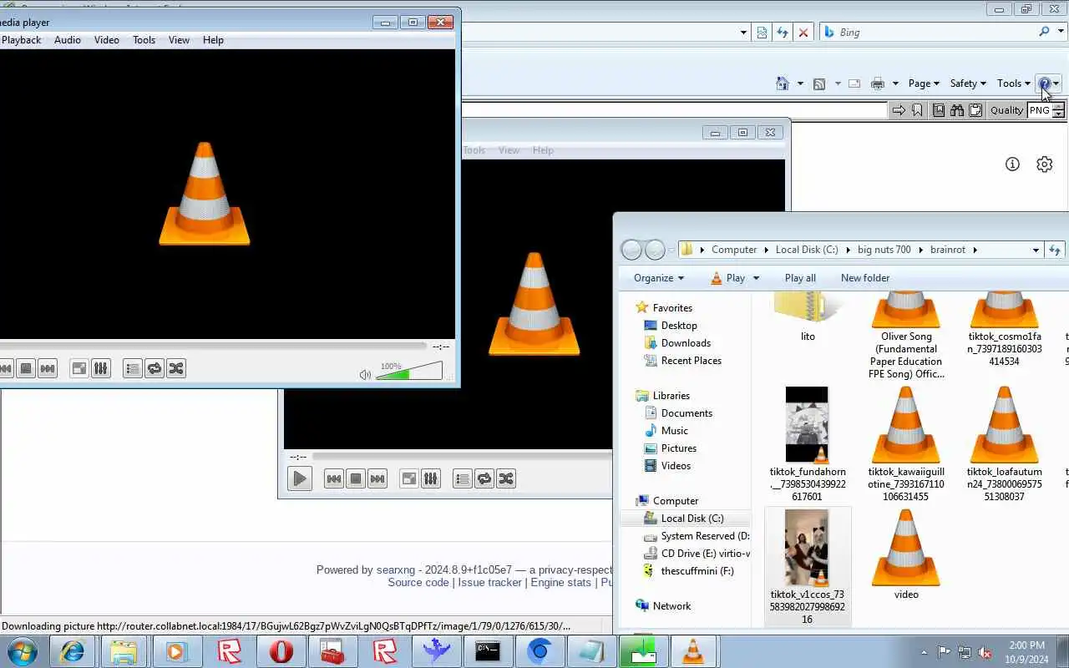Go back in the Explorer window

pyautogui.click(x=632, y=250)
